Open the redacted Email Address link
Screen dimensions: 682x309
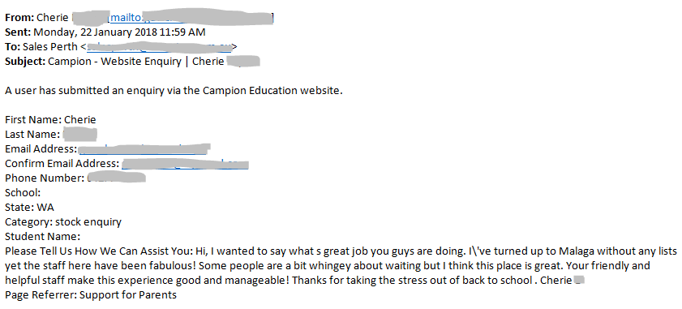tap(144, 149)
